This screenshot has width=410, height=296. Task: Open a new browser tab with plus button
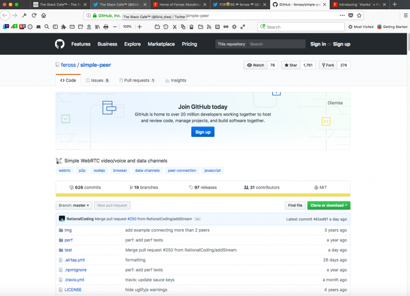point(395,4)
